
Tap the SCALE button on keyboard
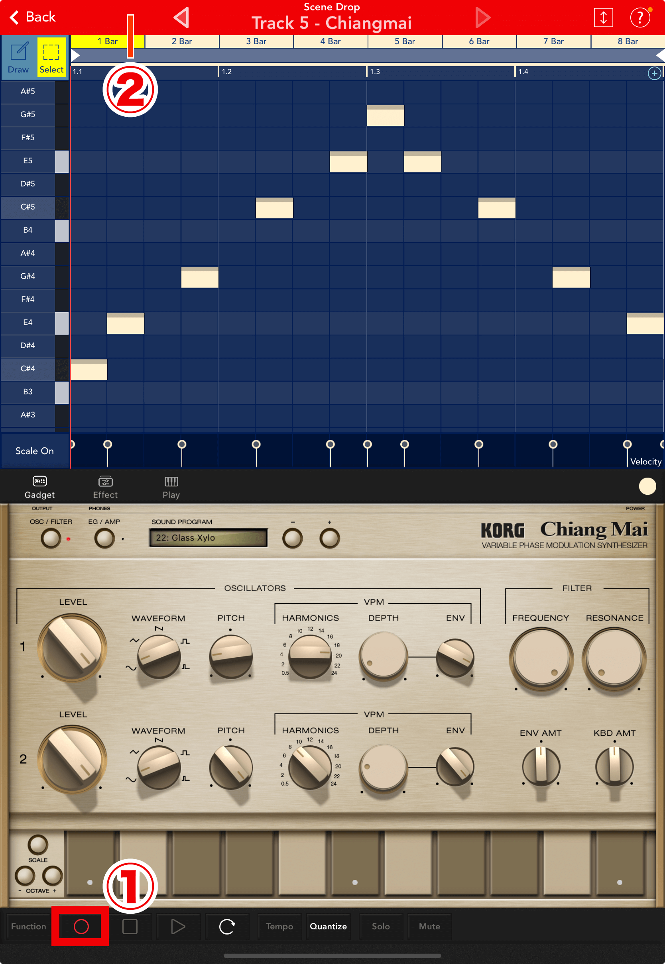click(x=38, y=844)
